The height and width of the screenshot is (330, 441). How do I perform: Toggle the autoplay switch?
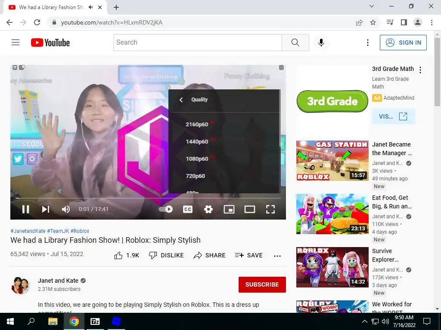pyautogui.click(x=166, y=209)
